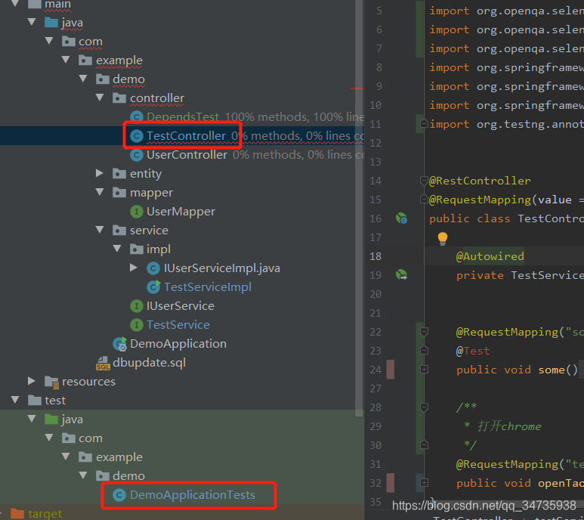
Task: Collapse the com package under main
Action: (49, 41)
